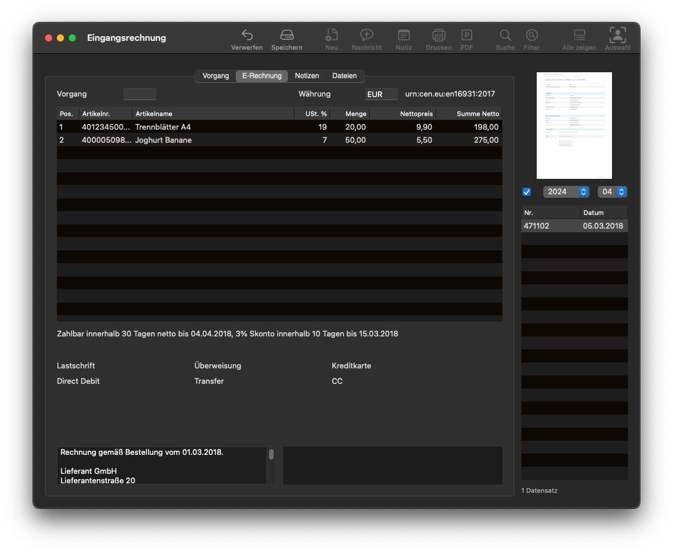Screen dimensions: 673x552
Task: Open the 2024 year dropdown
Action: pos(566,192)
